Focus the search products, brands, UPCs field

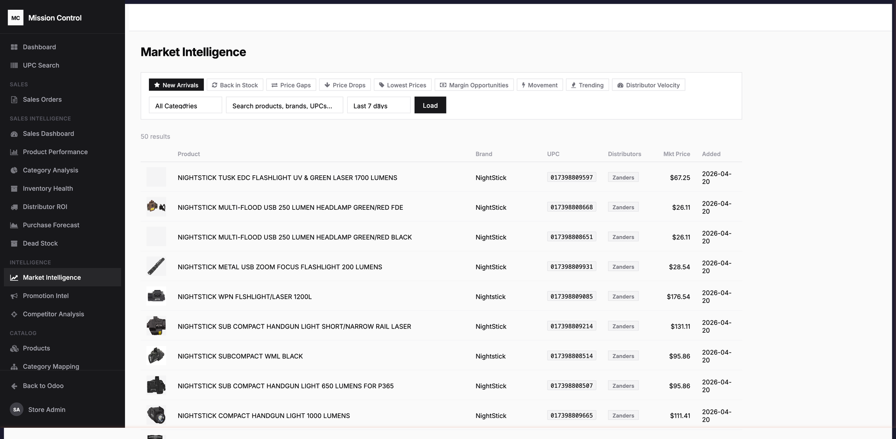click(x=285, y=105)
